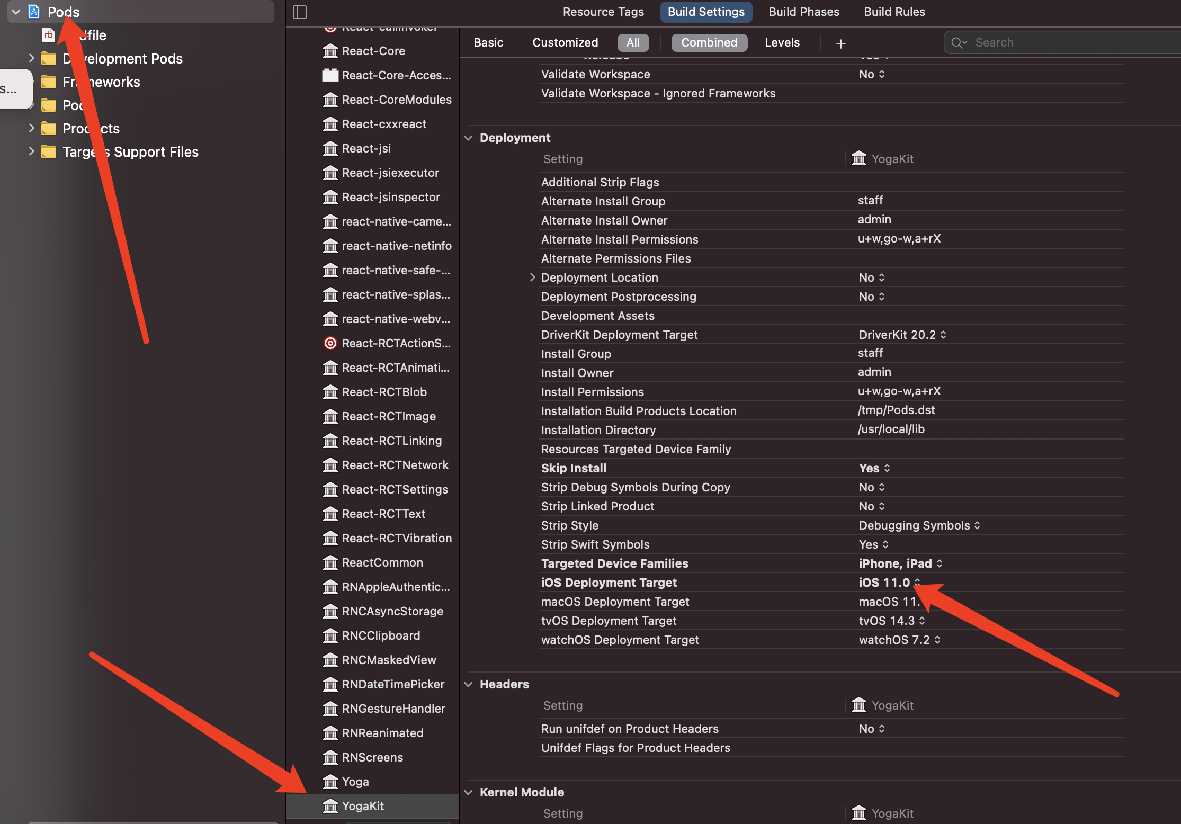This screenshot has height=824, width=1181.
Task: Switch to Customized settings filter
Action: point(565,43)
